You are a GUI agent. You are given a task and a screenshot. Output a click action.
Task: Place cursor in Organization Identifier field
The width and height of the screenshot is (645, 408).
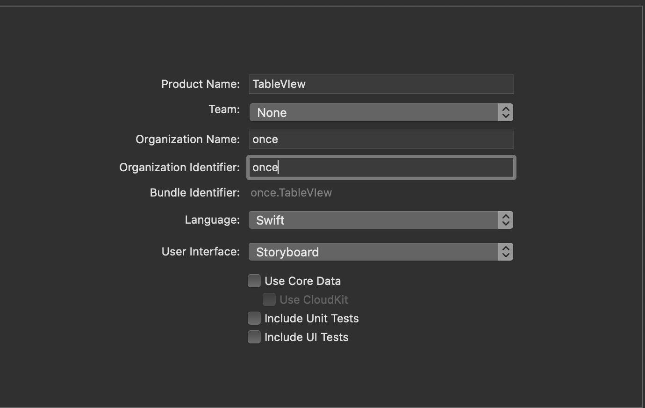(x=381, y=168)
